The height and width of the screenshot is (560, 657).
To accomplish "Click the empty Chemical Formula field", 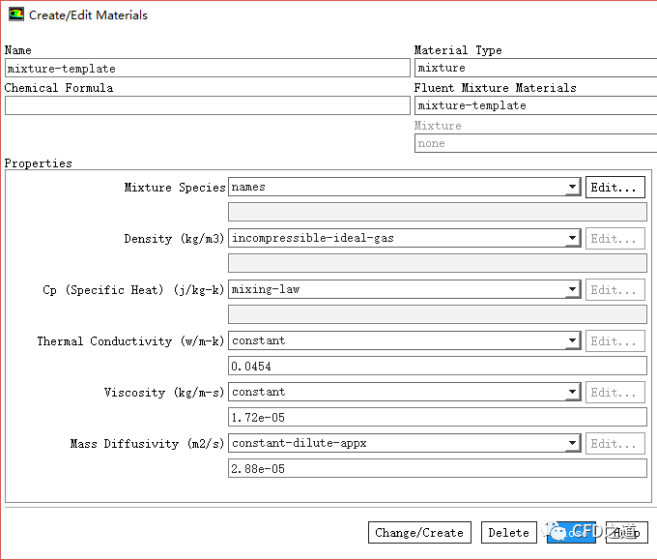I will [x=207, y=105].
